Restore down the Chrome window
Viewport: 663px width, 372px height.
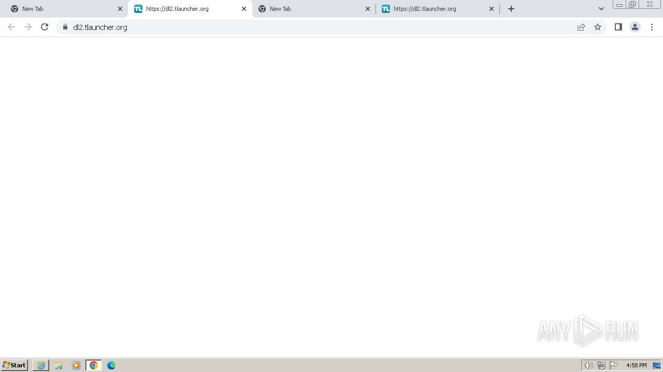(632, 5)
